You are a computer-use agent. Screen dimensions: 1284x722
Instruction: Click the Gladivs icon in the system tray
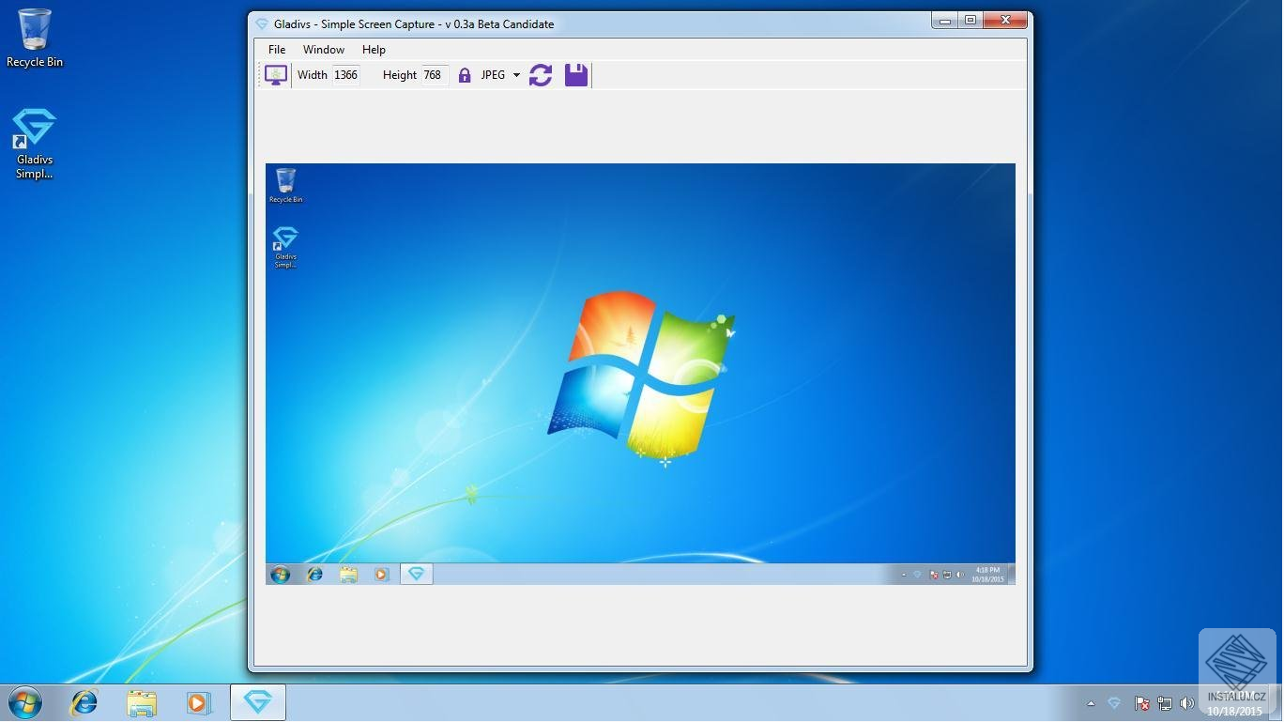click(1114, 702)
